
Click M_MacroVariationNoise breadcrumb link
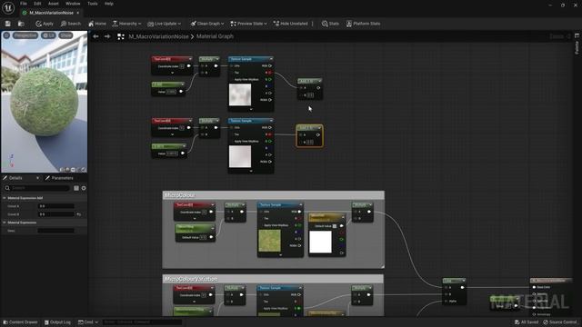(158, 36)
